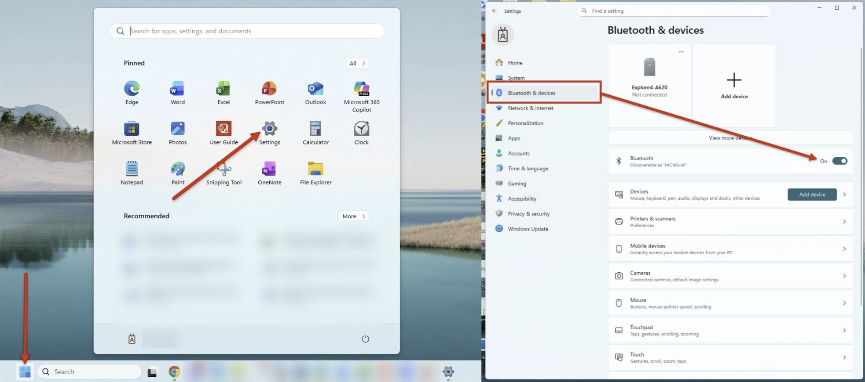
Task: Go to Windows Update in sidebar
Action: click(x=528, y=229)
